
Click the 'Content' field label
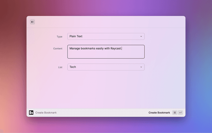click(58, 49)
